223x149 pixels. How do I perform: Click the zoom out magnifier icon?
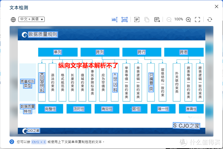click(x=169, y=20)
